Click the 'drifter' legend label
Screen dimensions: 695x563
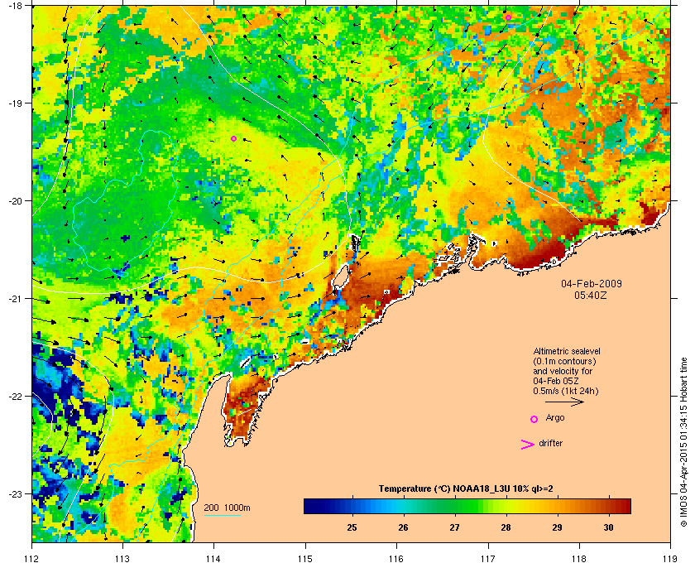click(x=551, y=443)
